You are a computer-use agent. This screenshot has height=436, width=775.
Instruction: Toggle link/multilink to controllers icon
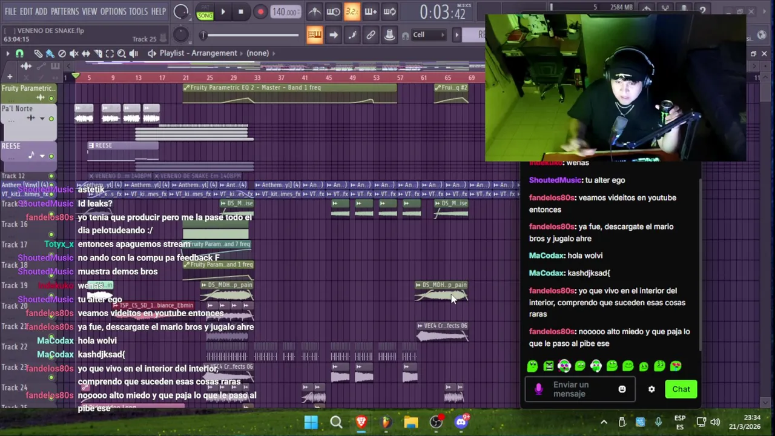371,35
